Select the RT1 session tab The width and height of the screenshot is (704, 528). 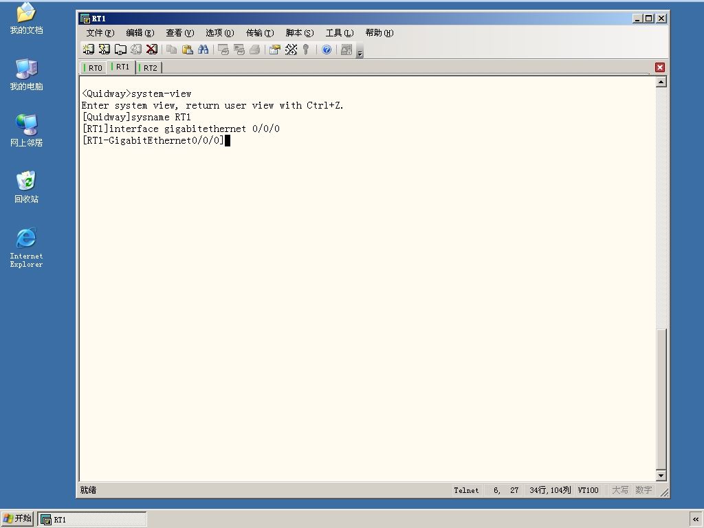121,67
